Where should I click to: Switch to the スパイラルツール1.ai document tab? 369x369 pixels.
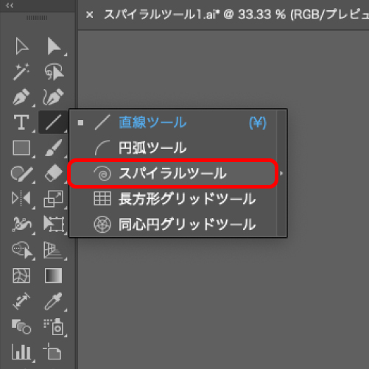[x=236, y=15]
